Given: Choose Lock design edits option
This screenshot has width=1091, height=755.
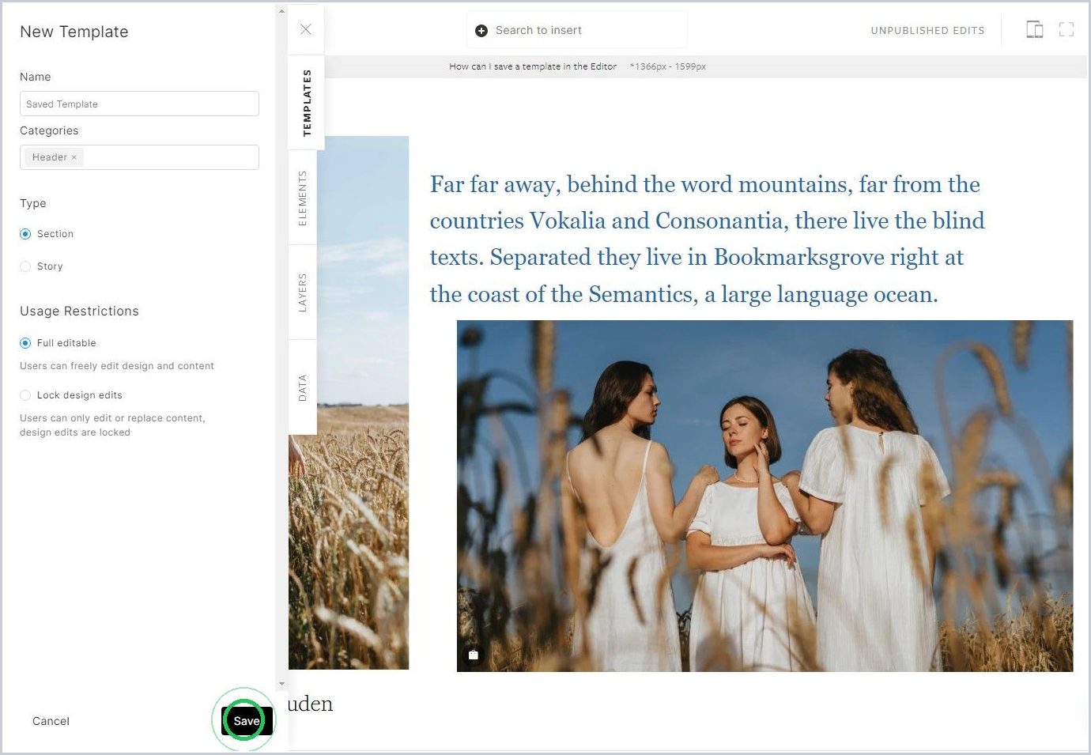Looking at the screenshot, I should click(25, 395).
